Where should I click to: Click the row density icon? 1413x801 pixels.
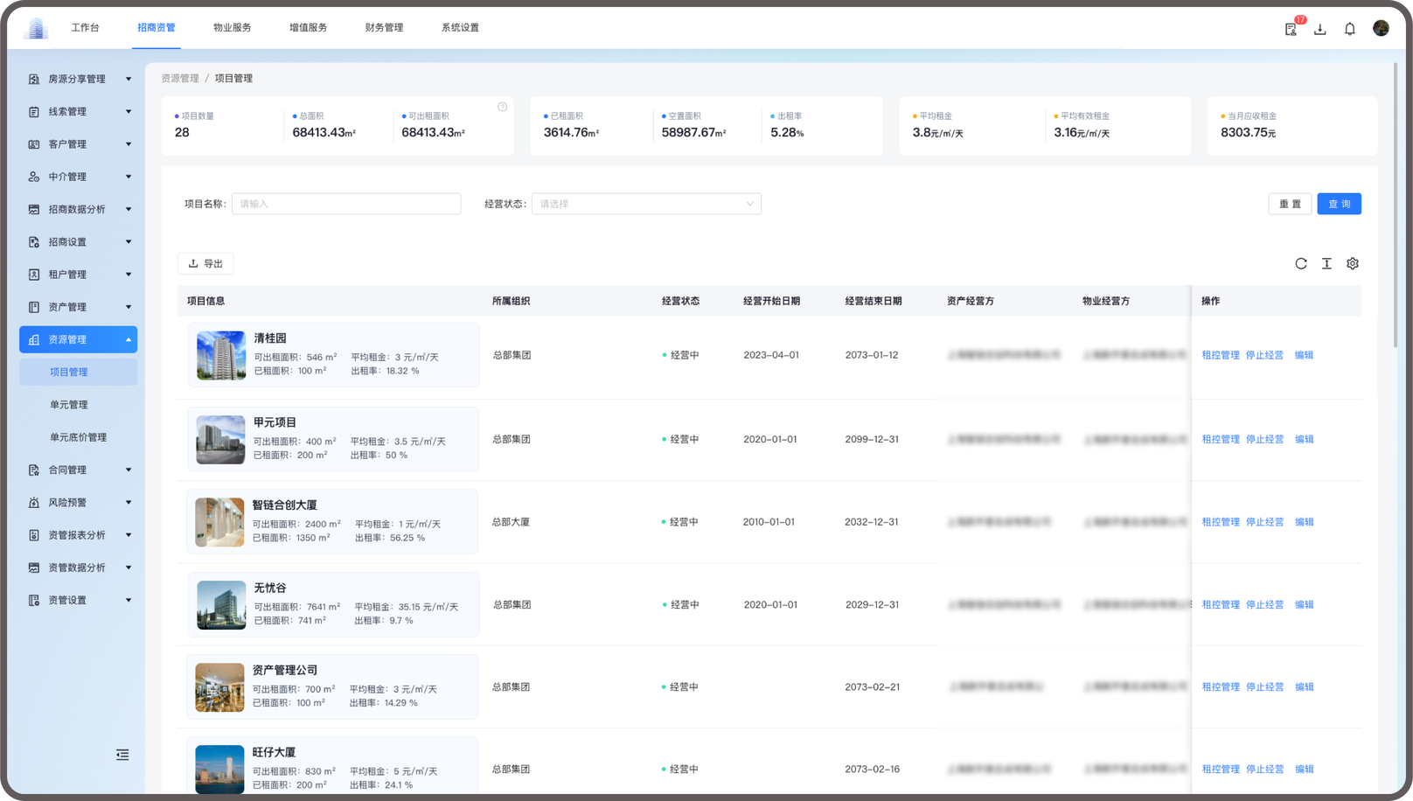pyautogui.click(x=1326, y=263)
